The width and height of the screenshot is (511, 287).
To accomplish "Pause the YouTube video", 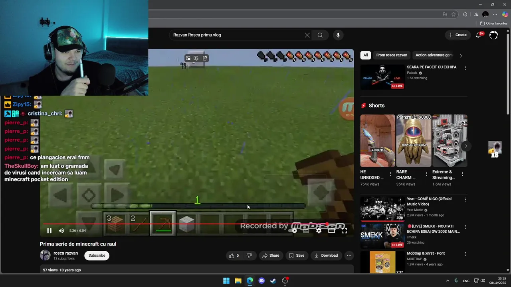I will coord(50,230).
